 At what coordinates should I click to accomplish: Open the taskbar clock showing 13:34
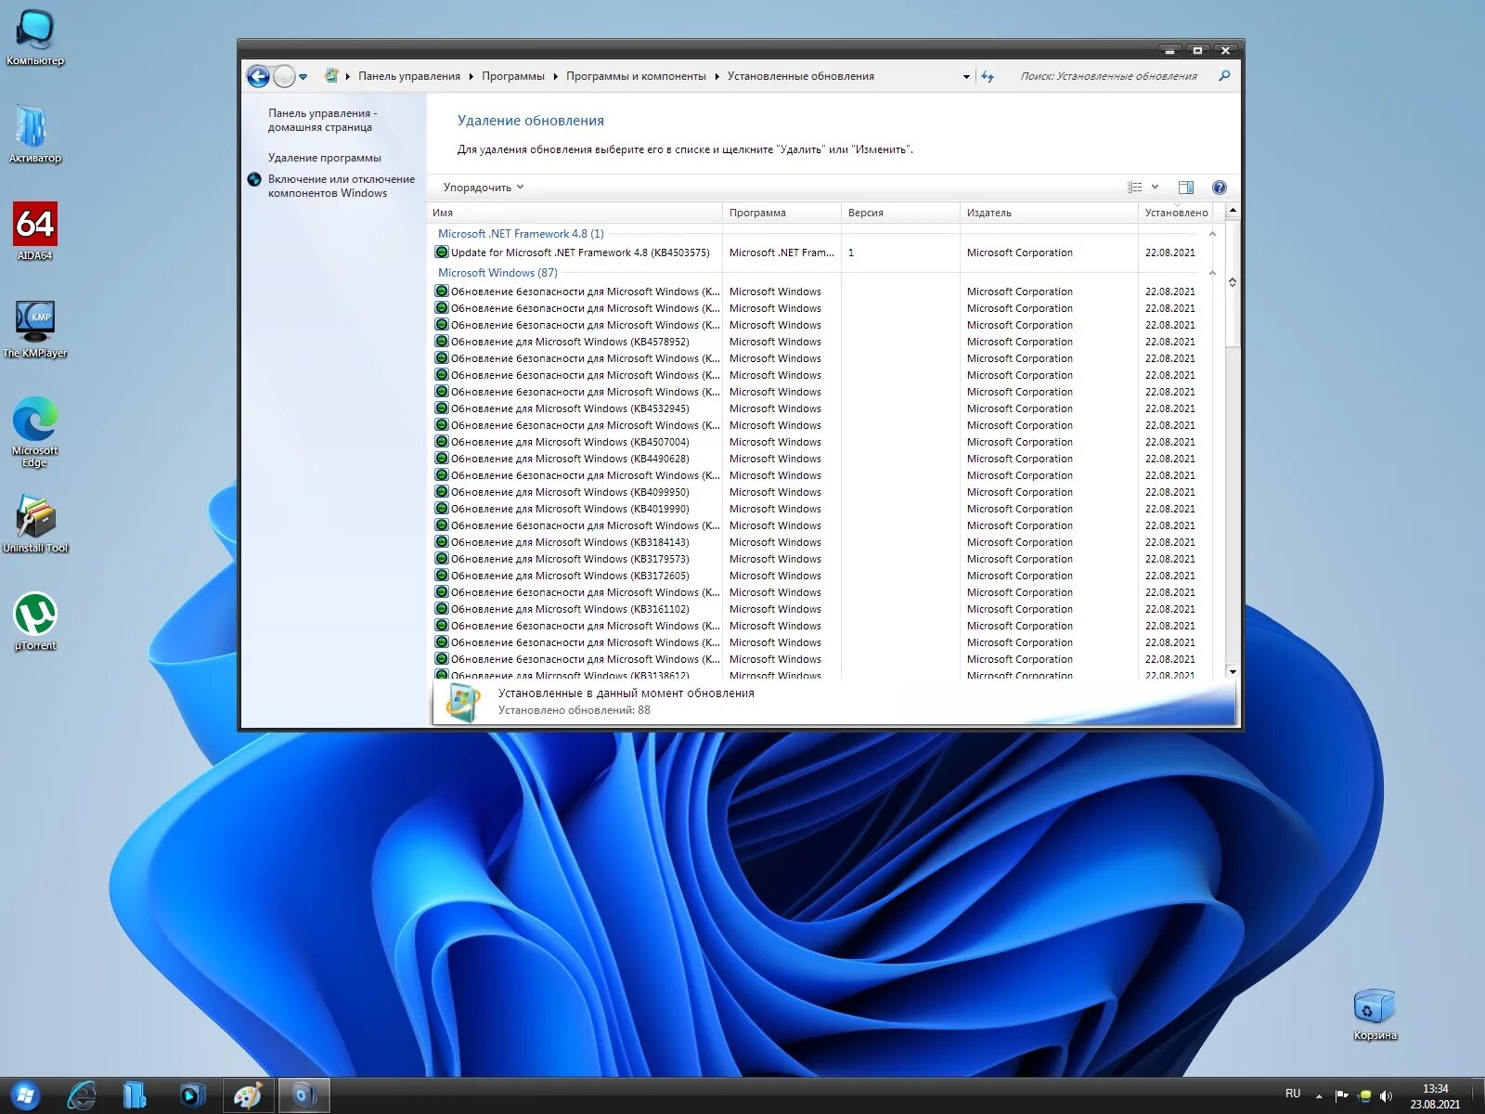pyautogui.click(x=1435, y=1096)
